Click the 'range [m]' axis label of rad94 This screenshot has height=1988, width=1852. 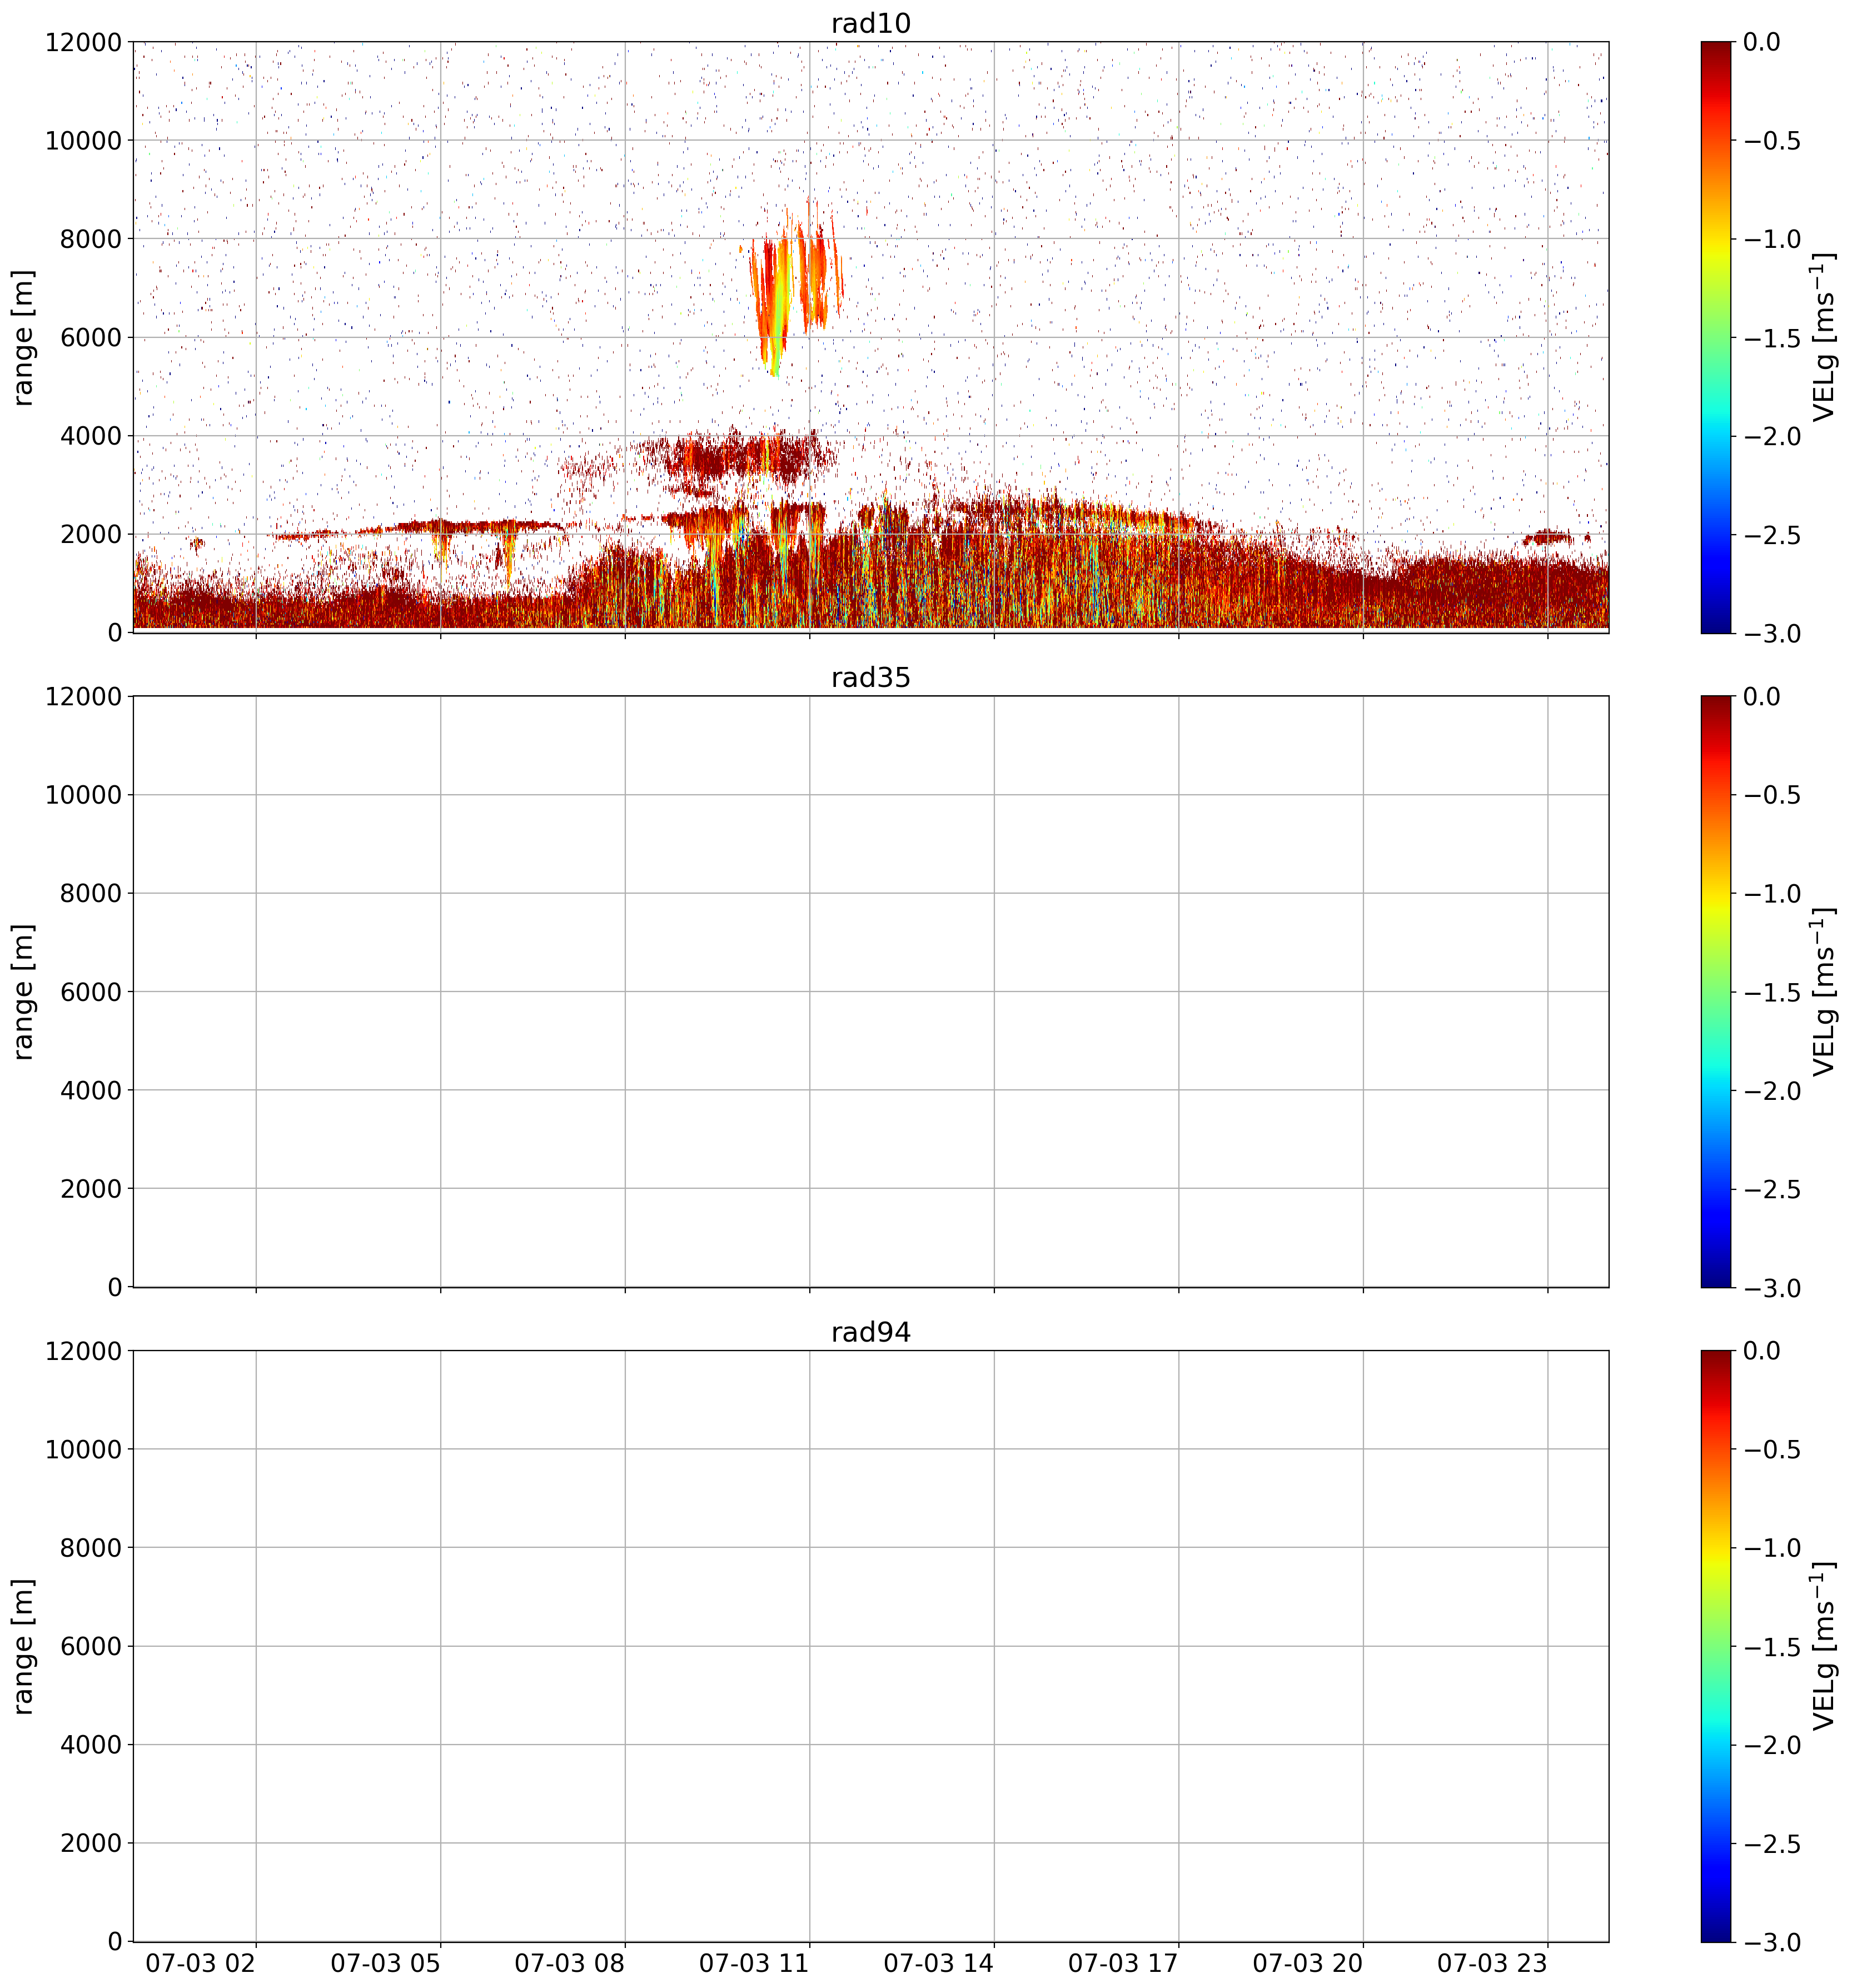(23, 1646)
